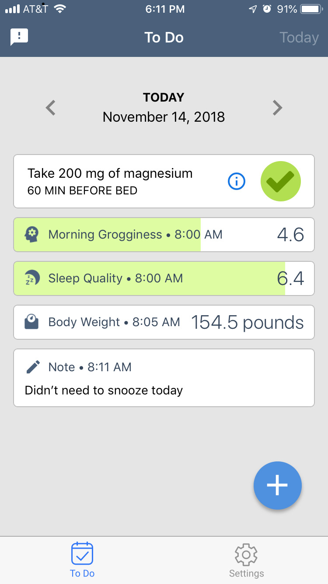Tap the Note pencil icon
Image resolution: width=328 pixels, height=584 pixels.
click(33, 367)
